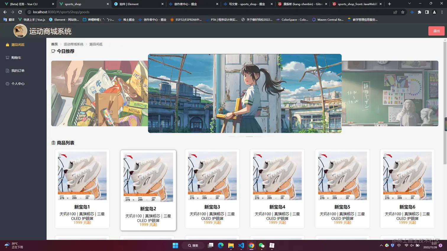Viewport: 447px width, 251px height.
Task: Open the extensions puzzle icon
Action: (420, 12)
